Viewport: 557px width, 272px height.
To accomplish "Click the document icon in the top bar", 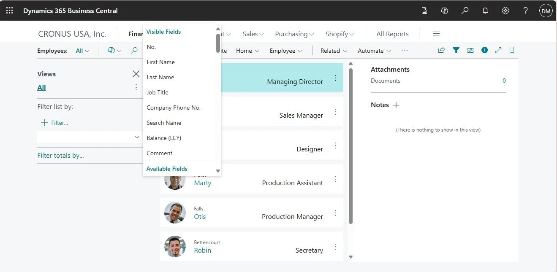I will tap(424, 11).
